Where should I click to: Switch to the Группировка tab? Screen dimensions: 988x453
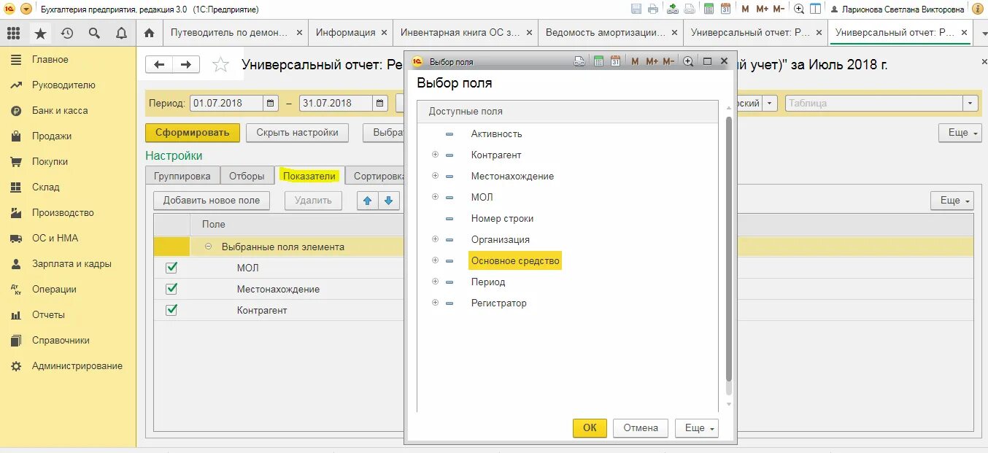(x=182, y=176)
